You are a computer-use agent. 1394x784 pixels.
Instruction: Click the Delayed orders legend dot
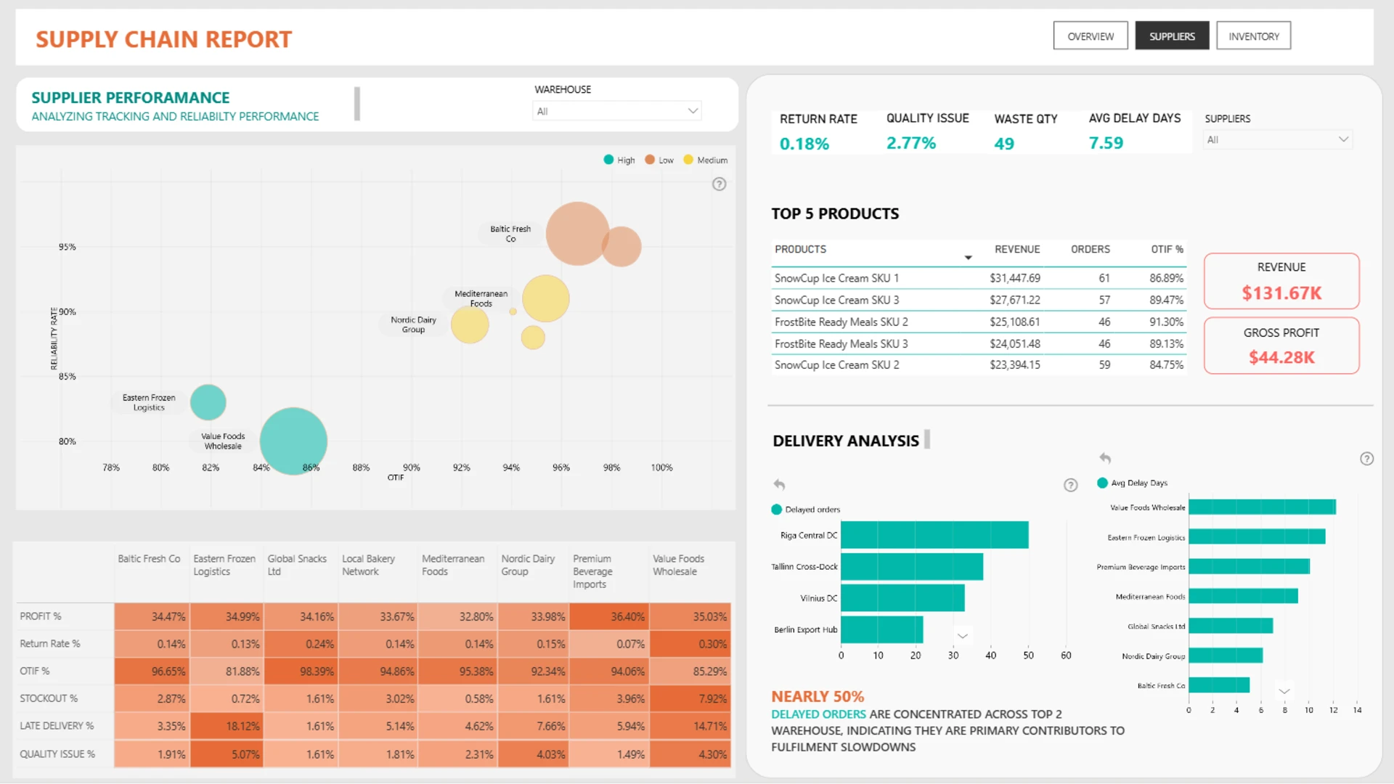click(x=777, y=510)
